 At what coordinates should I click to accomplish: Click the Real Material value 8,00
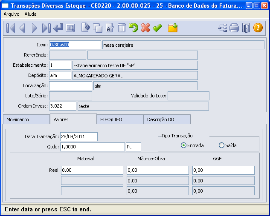point(92,170)
